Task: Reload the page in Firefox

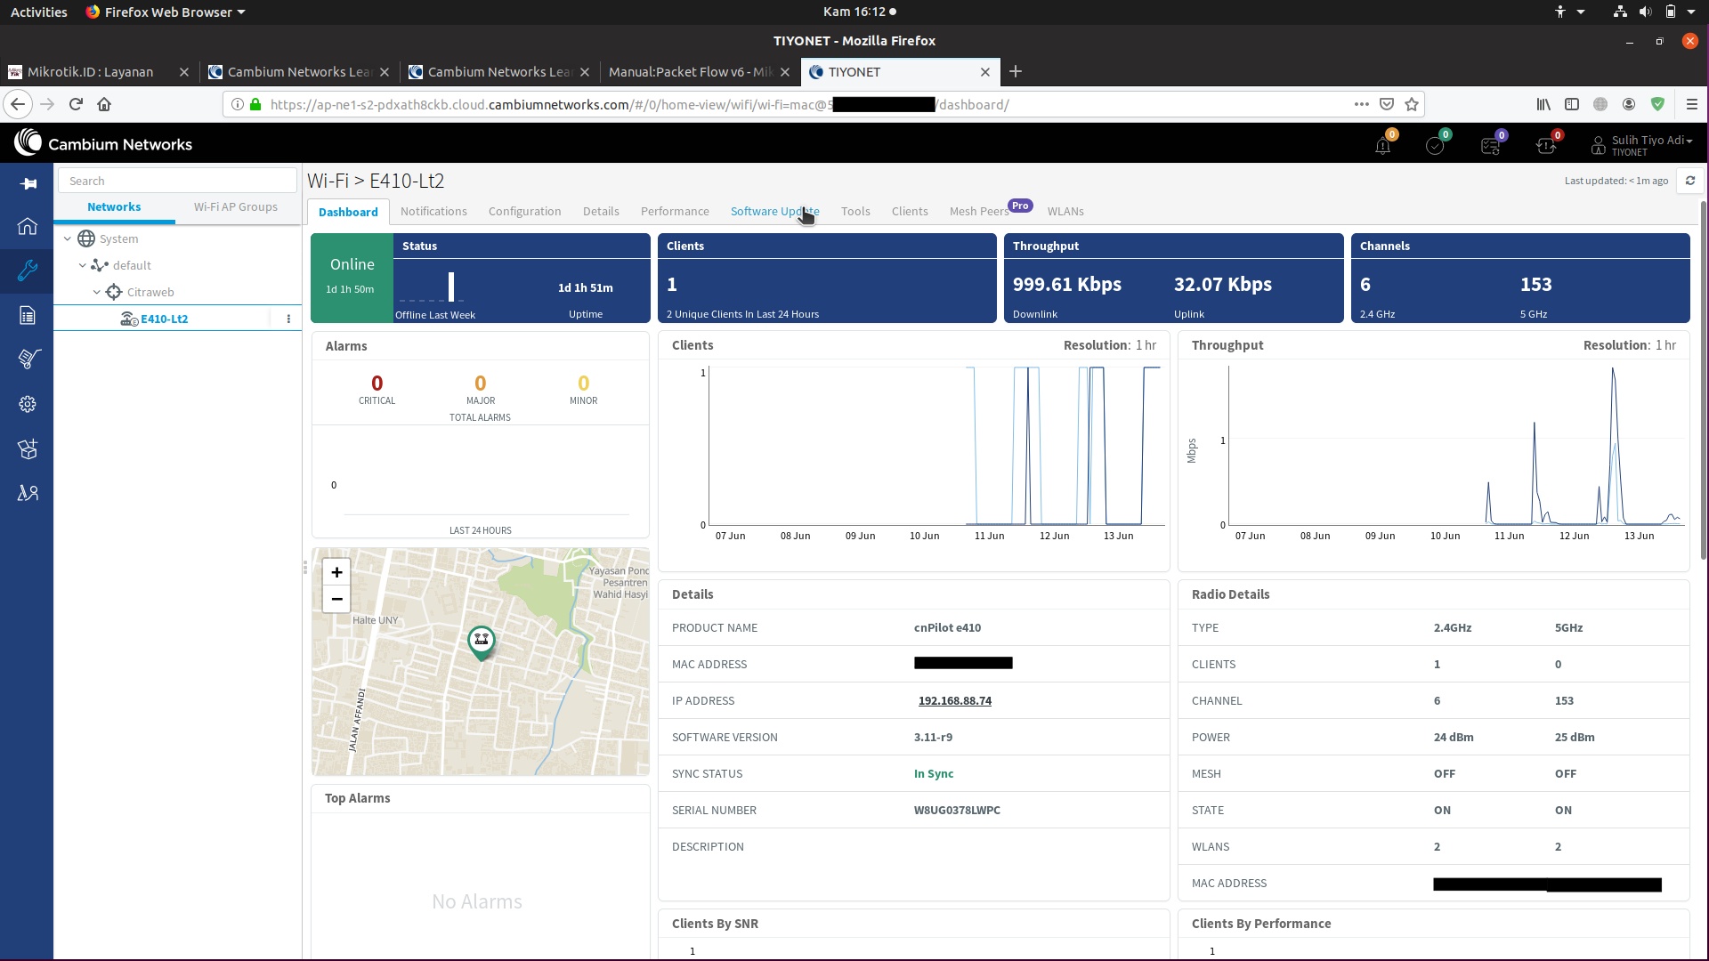Action: 76,104
